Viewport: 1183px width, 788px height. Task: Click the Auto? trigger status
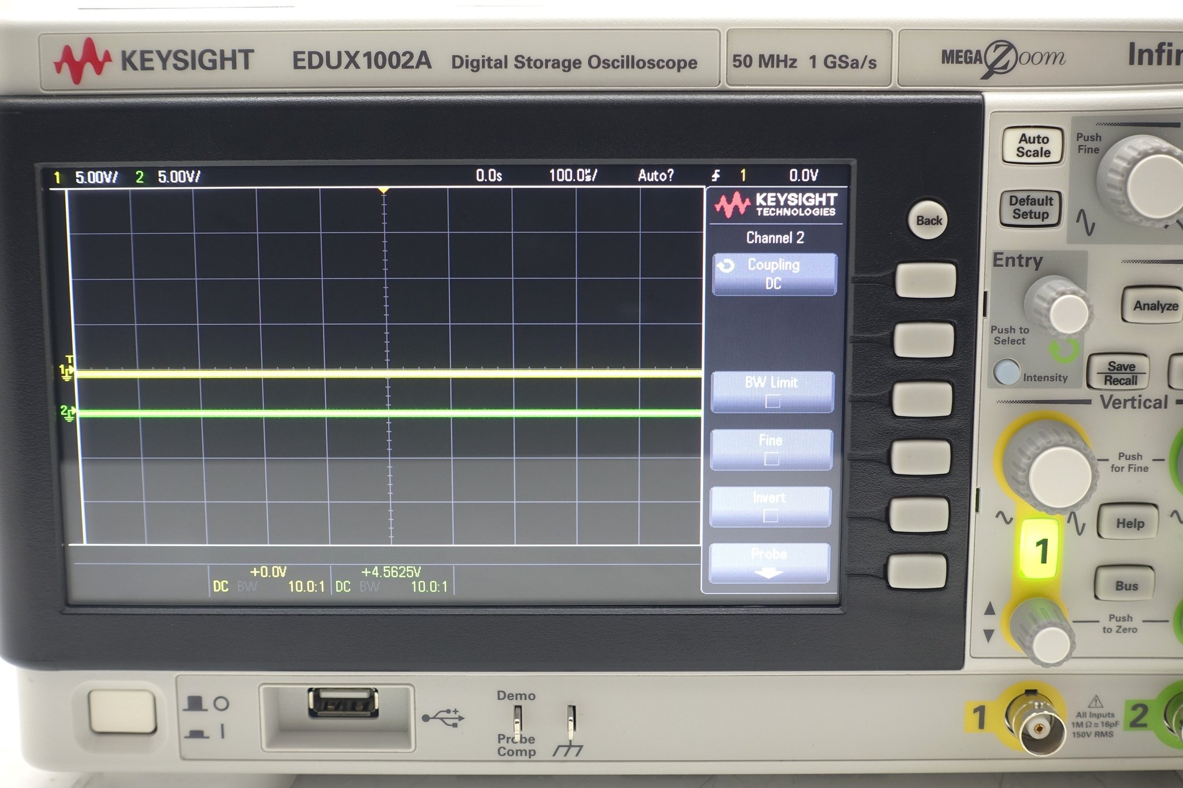(656, 175)
